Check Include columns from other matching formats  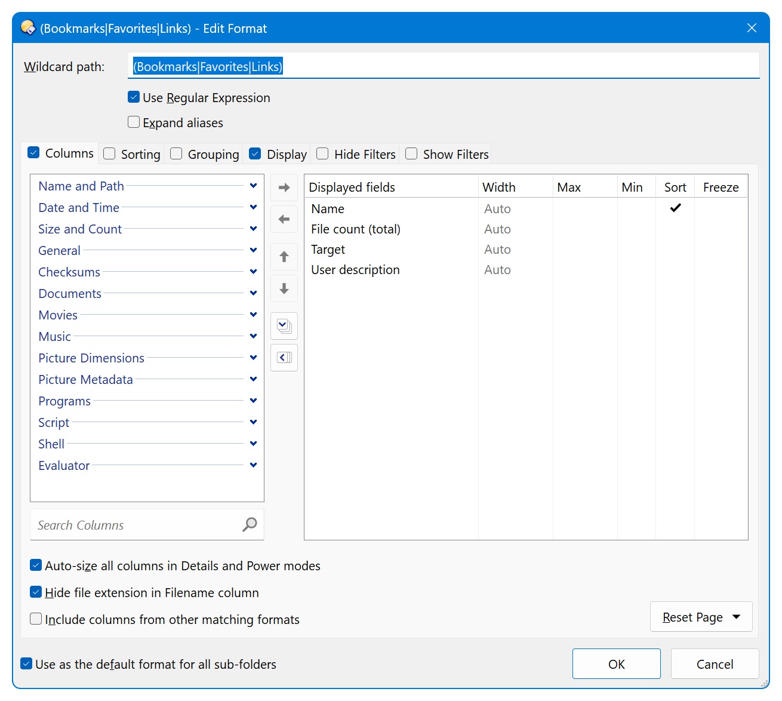click(36, 619)
